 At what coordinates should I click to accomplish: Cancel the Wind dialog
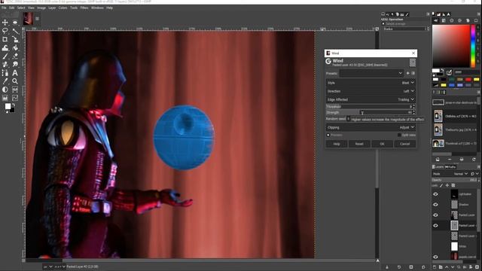pyautogui.click(x=404, y=144)
